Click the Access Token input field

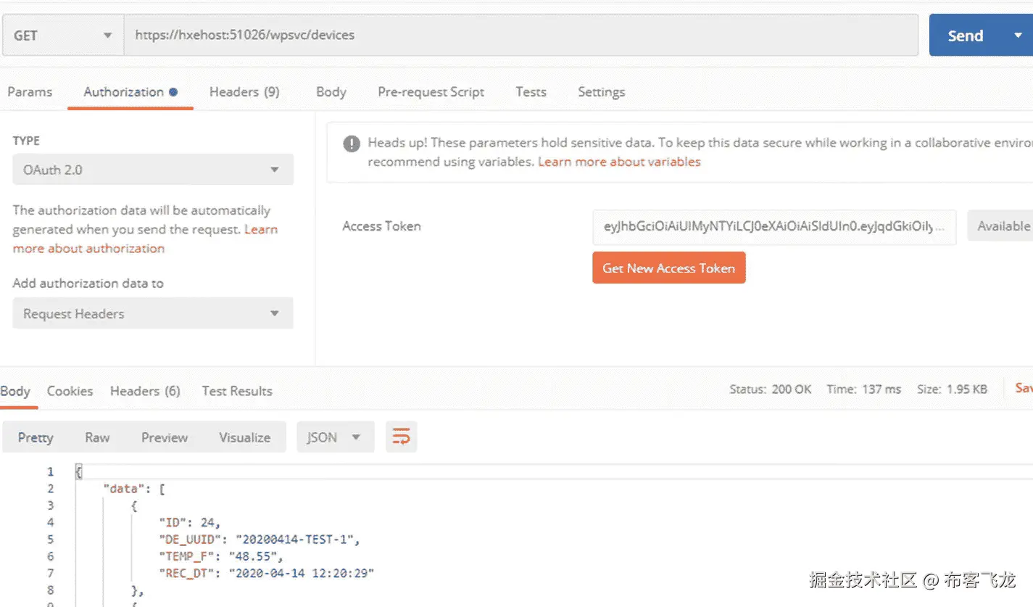point(773,226)
